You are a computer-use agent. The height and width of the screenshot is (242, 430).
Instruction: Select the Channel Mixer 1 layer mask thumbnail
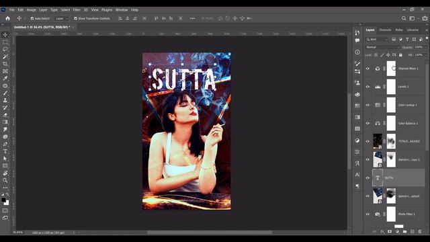pos(391,69)
